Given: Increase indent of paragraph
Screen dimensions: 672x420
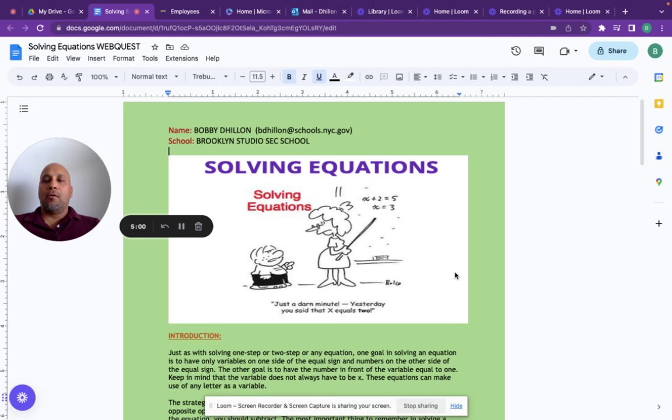Looking at the screenshot, I should [530, 77].
